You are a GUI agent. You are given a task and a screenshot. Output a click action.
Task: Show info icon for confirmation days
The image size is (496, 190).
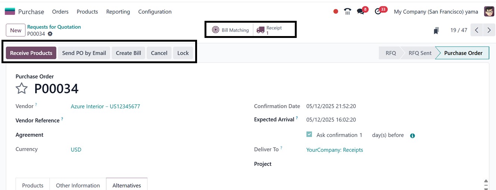412,136
